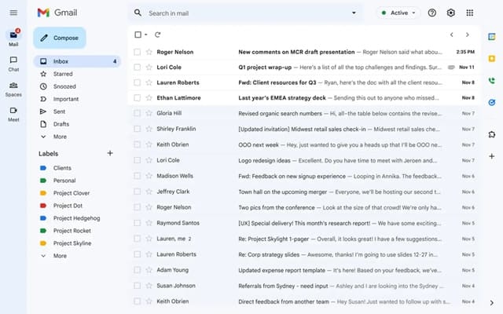Go to the Sent folder

point(60,111)
